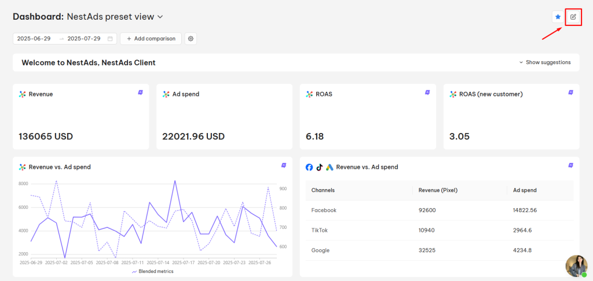This screenshot has height=281, width=593.
Task: Open the NestAds preset view dropdown
Action: point(115,17)
